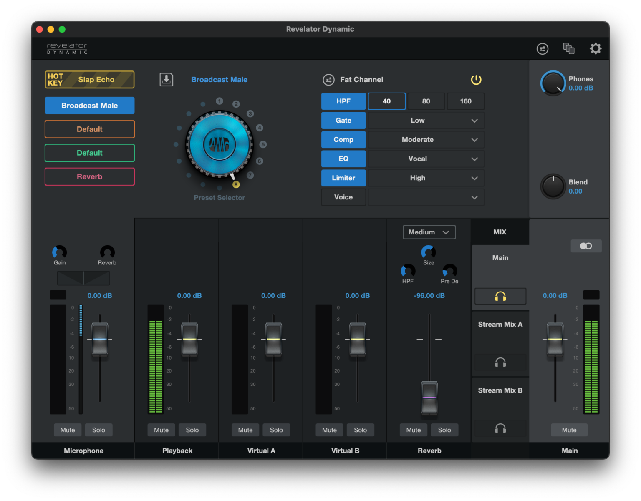The image size is (641, 501).
Task: Toggle the HPF button in Fat Channel
Action: coord(343,101)
